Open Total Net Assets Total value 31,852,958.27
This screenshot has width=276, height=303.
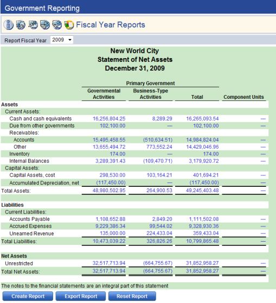(202, 271)
